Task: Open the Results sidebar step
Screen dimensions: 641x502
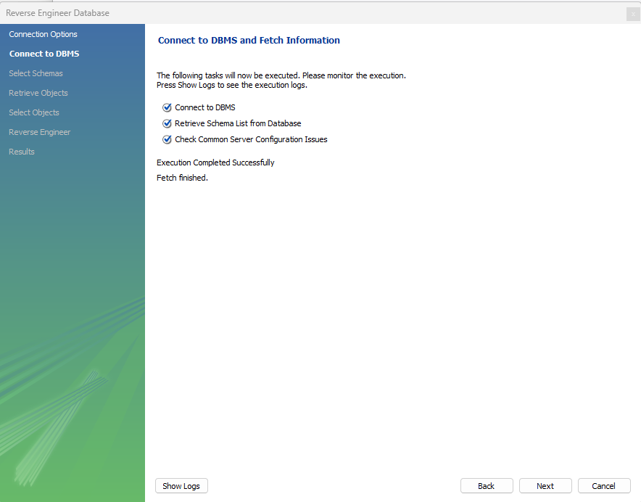Action: point(22,152)
